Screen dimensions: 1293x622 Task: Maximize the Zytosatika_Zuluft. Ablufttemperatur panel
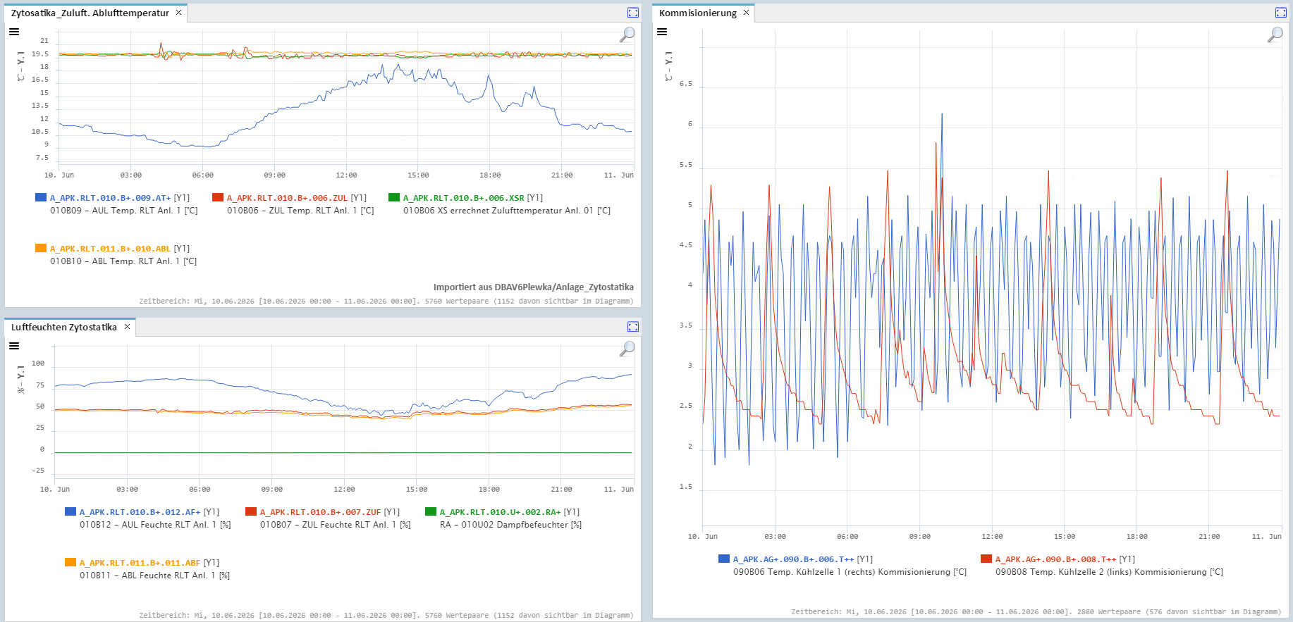click(633, 13)
